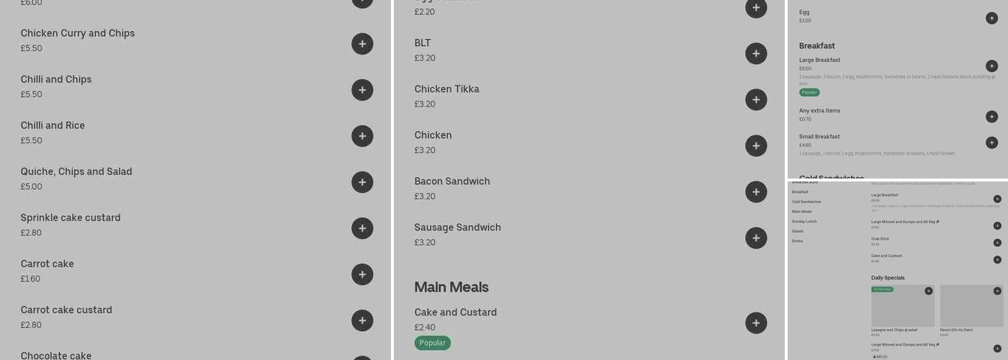Tap the plus button next to Crab Stick
Screen dimensions: 1008x360
pyautogui.click(x=997, y=243)
